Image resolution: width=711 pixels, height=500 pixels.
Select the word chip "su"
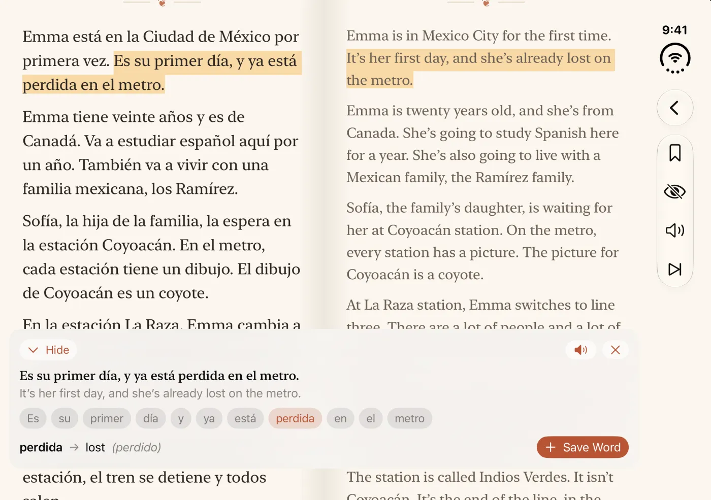[x=64, y=418]
